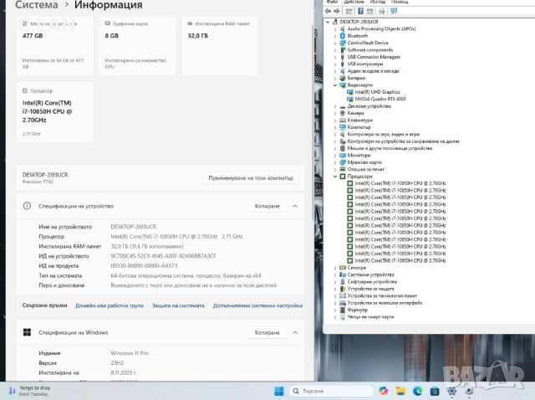Click the 32,0 ГБ installed RAM card

pos(220,45)
